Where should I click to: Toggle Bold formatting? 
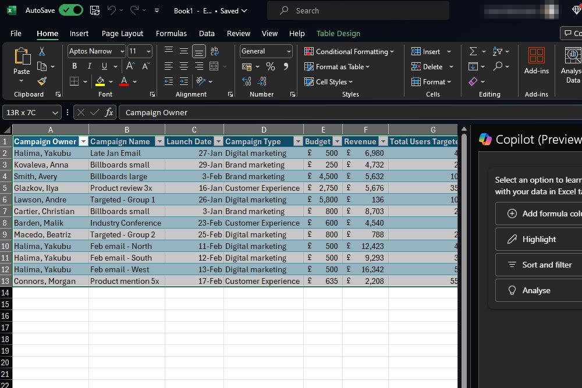(x=74, y=66)
